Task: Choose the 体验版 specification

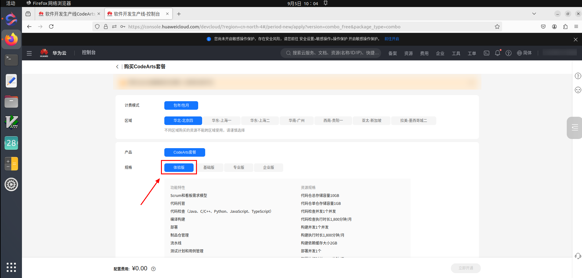Action: point(179,168)
